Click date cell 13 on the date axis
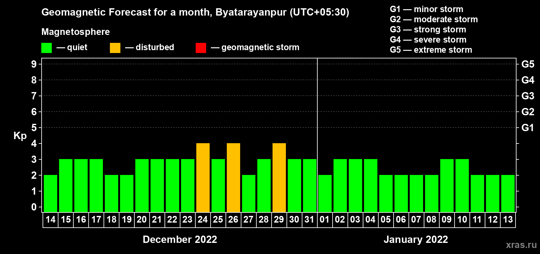 point(508,220)
